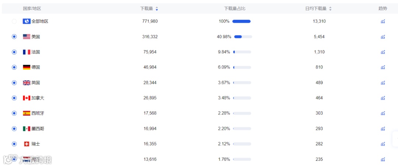Click the 国家/地区 column header

(32, 8)
